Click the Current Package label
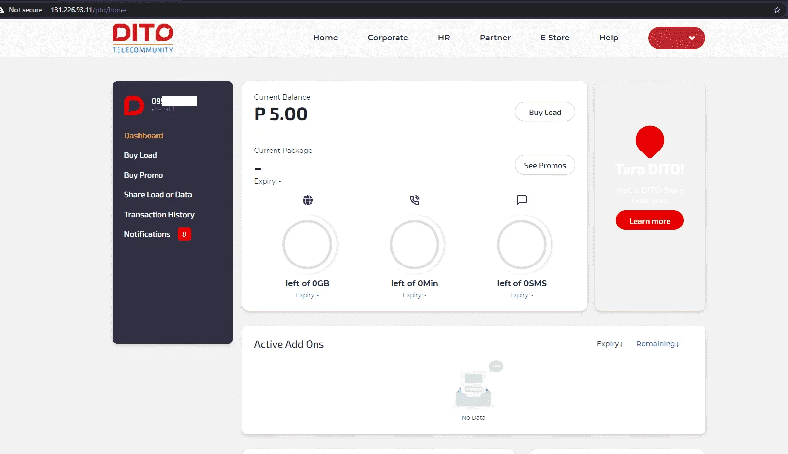 tap(283, 151)
